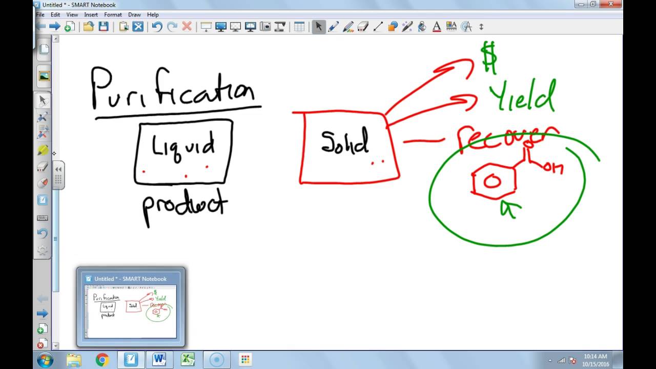Screen dimensions: 656x369
Task: Open the Edit menu
Action: pos(55,15)
